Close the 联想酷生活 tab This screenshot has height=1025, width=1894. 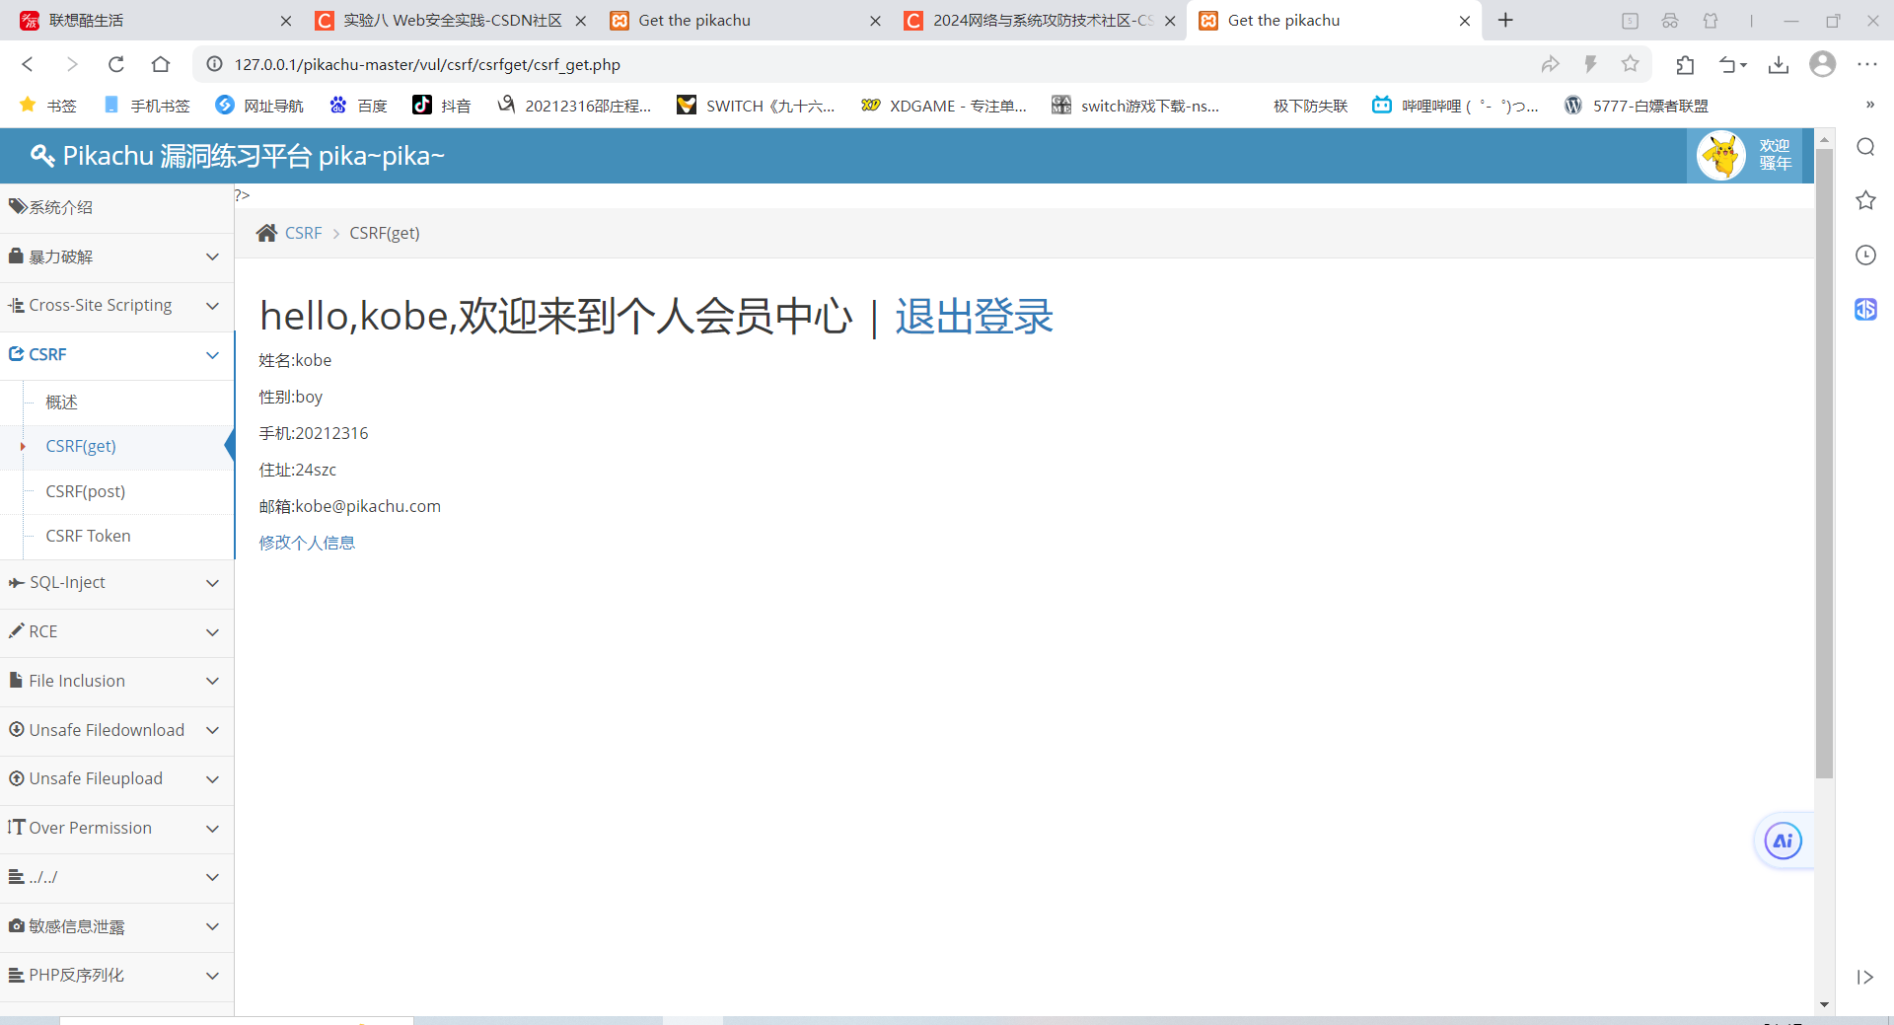[286, 21]
